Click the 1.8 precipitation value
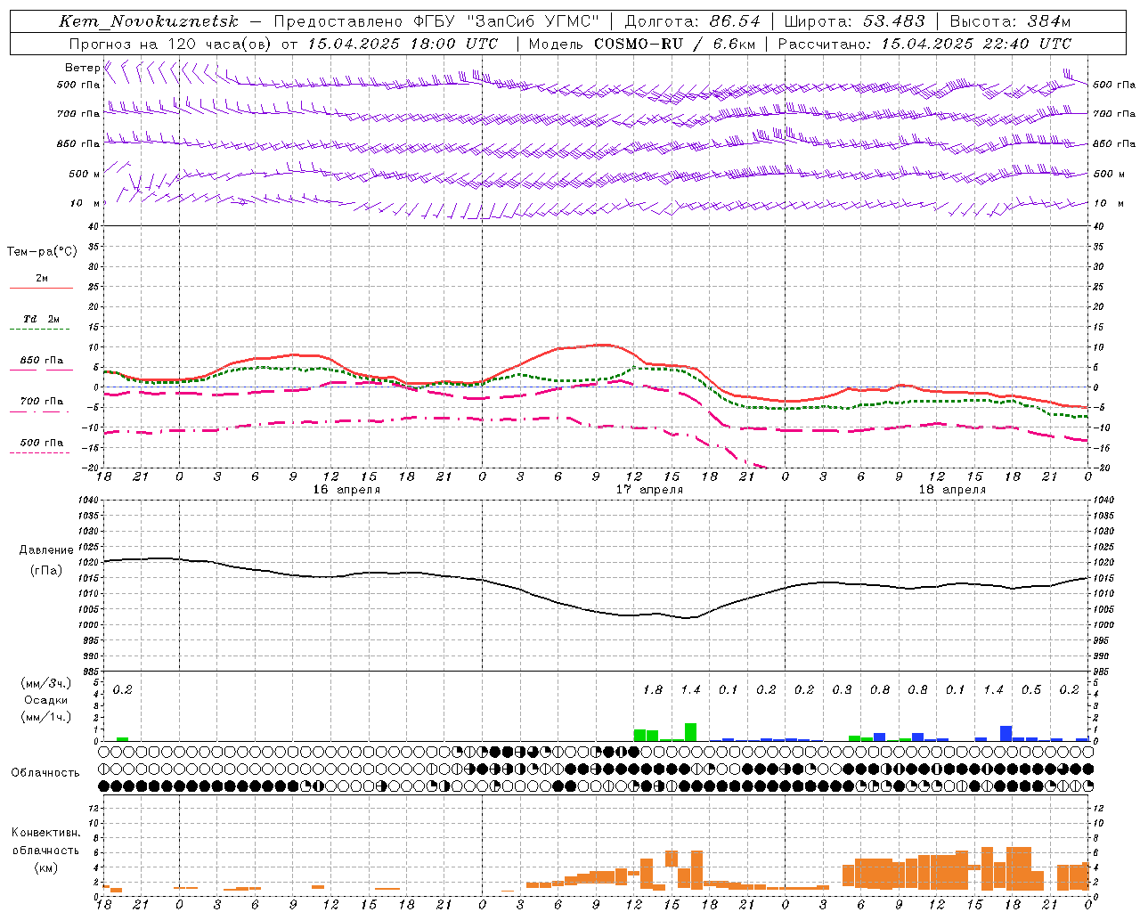This screenshot has height=912, width=1140. (653, 690)
